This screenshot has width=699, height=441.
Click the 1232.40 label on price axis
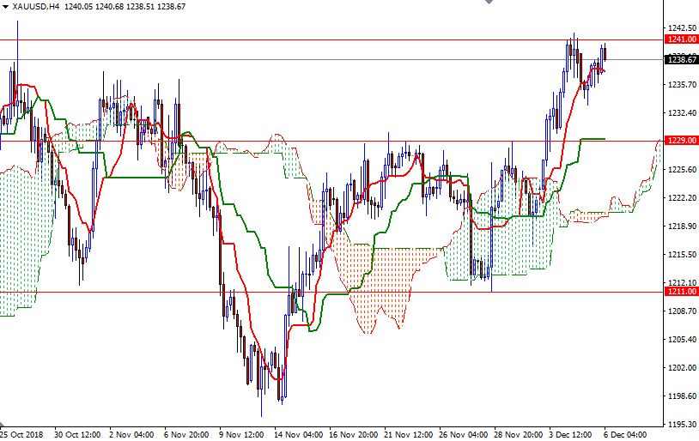pyautogui.click(x=681, y=113)
